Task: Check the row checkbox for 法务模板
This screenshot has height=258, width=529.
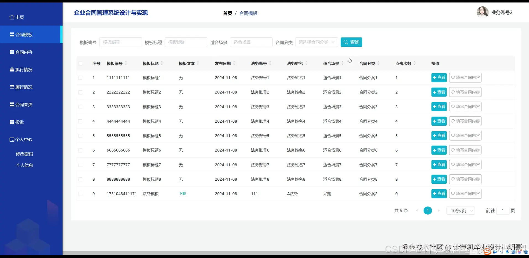Action: [x=80, y=194]
